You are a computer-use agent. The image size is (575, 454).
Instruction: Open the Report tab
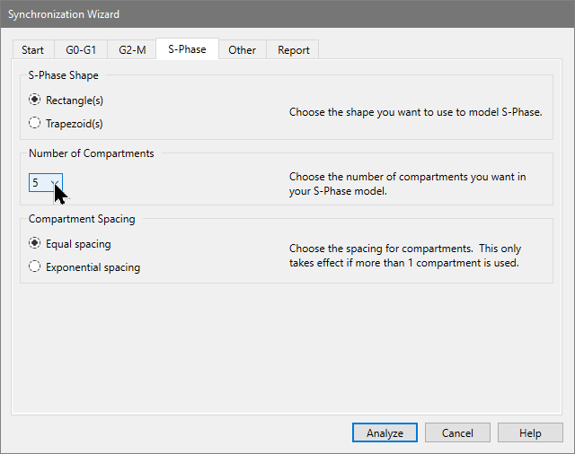click(x=294, y=49)
